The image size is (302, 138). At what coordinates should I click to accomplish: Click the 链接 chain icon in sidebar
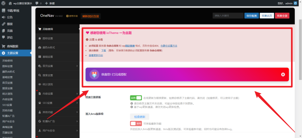point(3,24)
